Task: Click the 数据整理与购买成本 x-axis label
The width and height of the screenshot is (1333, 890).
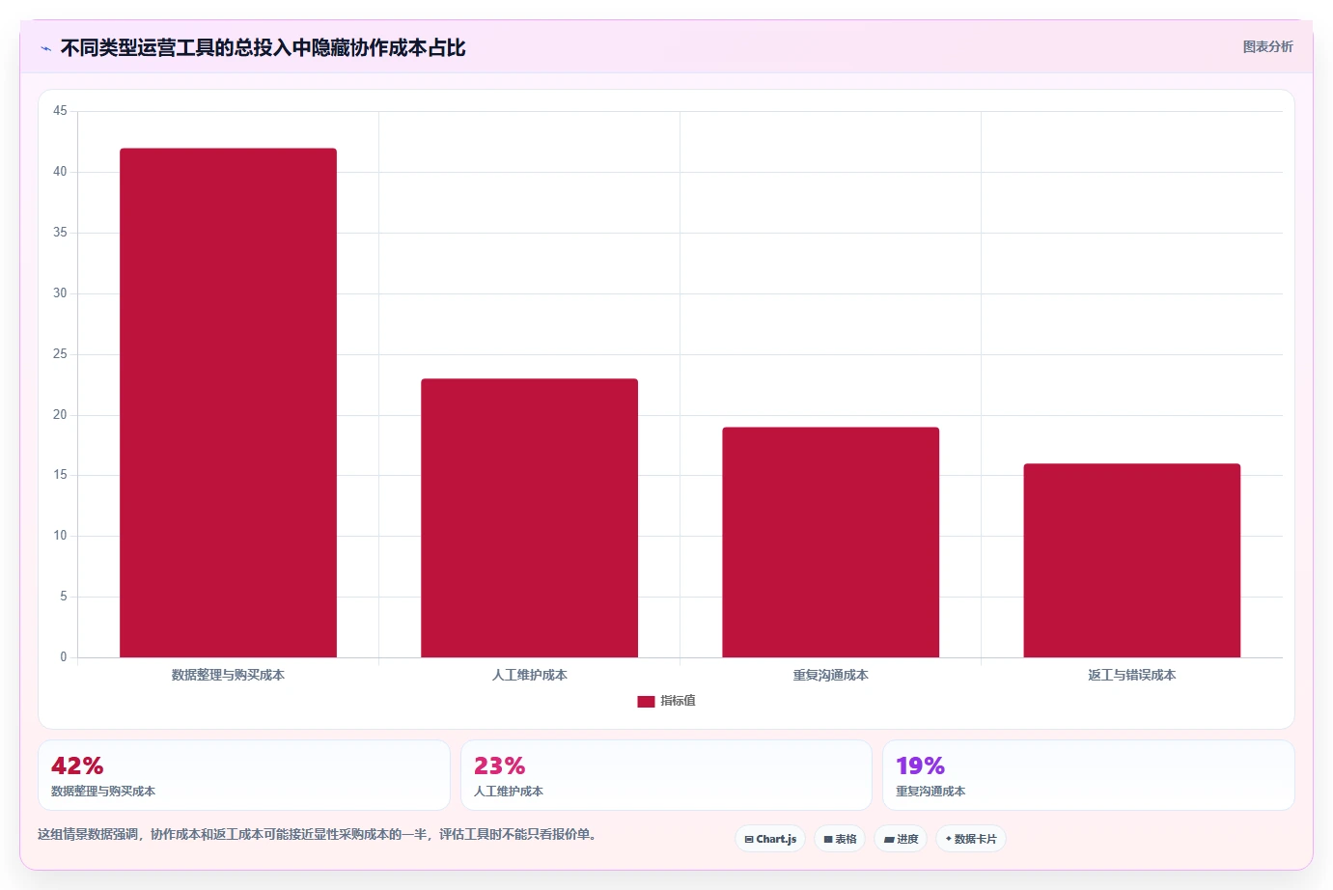Action: coord(228,675)
